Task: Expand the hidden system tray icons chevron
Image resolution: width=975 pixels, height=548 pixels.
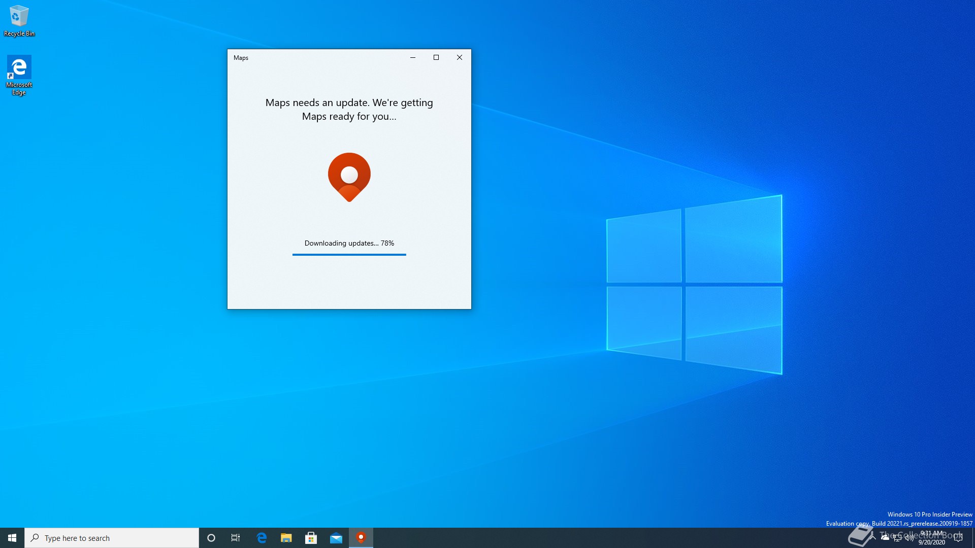Action: pos(873,537)
